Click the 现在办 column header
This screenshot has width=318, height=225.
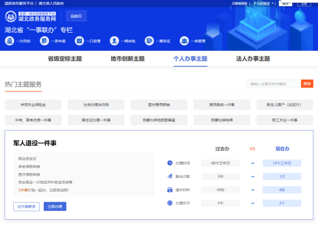coord(282,149)
